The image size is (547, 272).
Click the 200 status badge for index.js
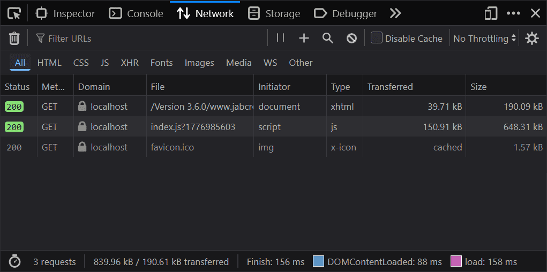(x=14, y=127)
